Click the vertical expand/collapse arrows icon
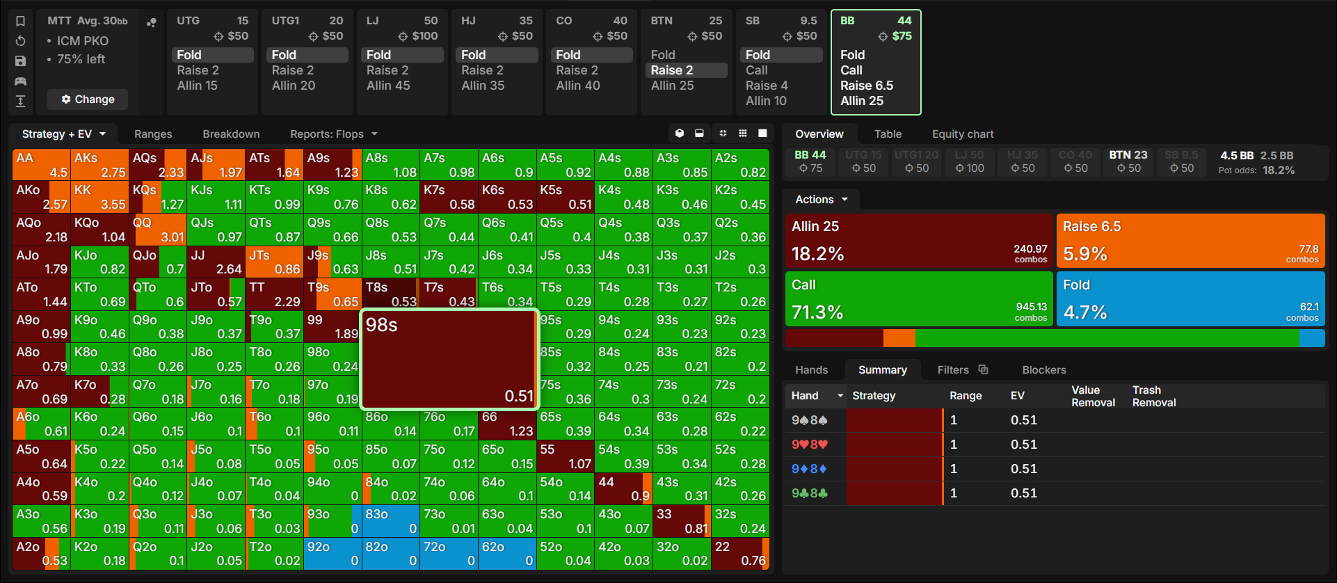 [x=21, y=102]
